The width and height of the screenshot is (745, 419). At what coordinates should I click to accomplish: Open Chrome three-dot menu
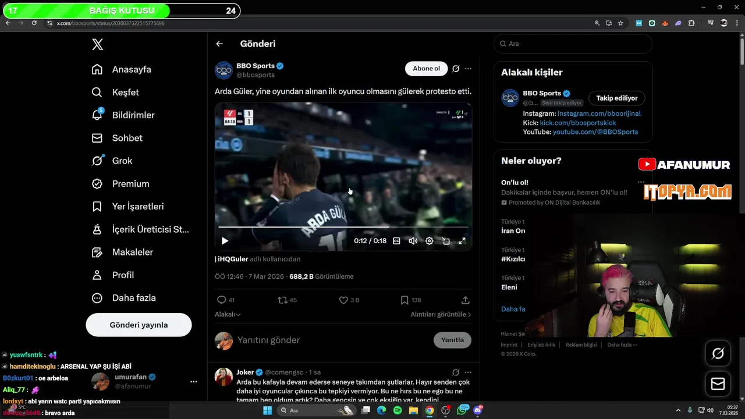point(737,23)
